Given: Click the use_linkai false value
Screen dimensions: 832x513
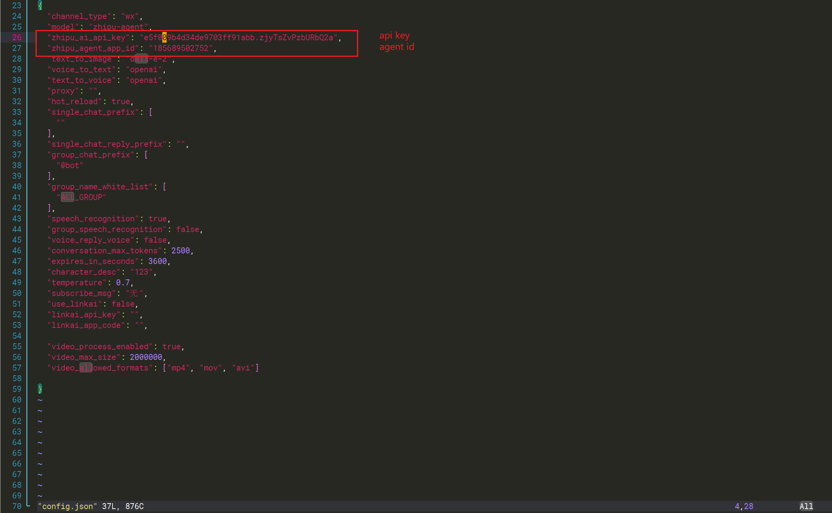Looking at the screenshot, I should click(123, 304).
